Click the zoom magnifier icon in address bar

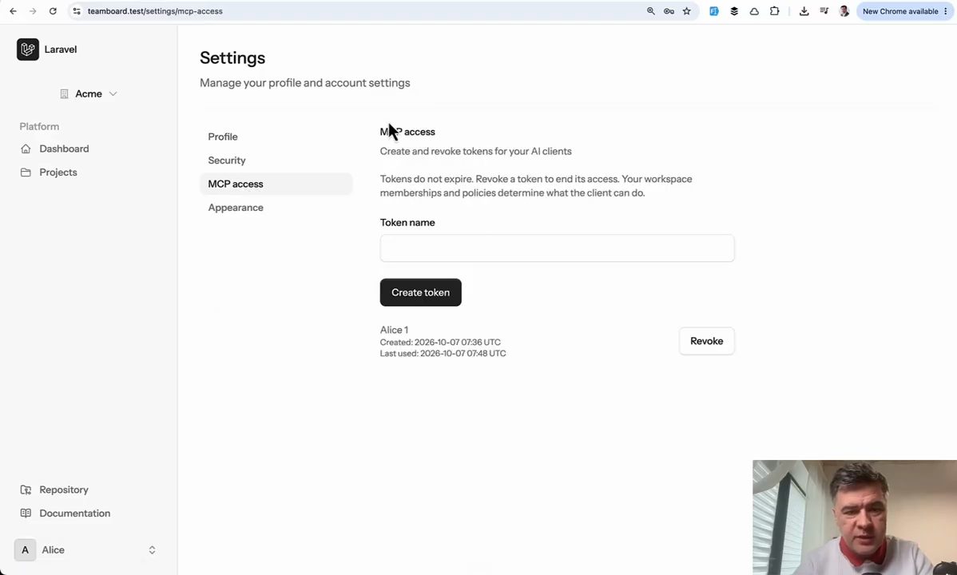(650, 11)
